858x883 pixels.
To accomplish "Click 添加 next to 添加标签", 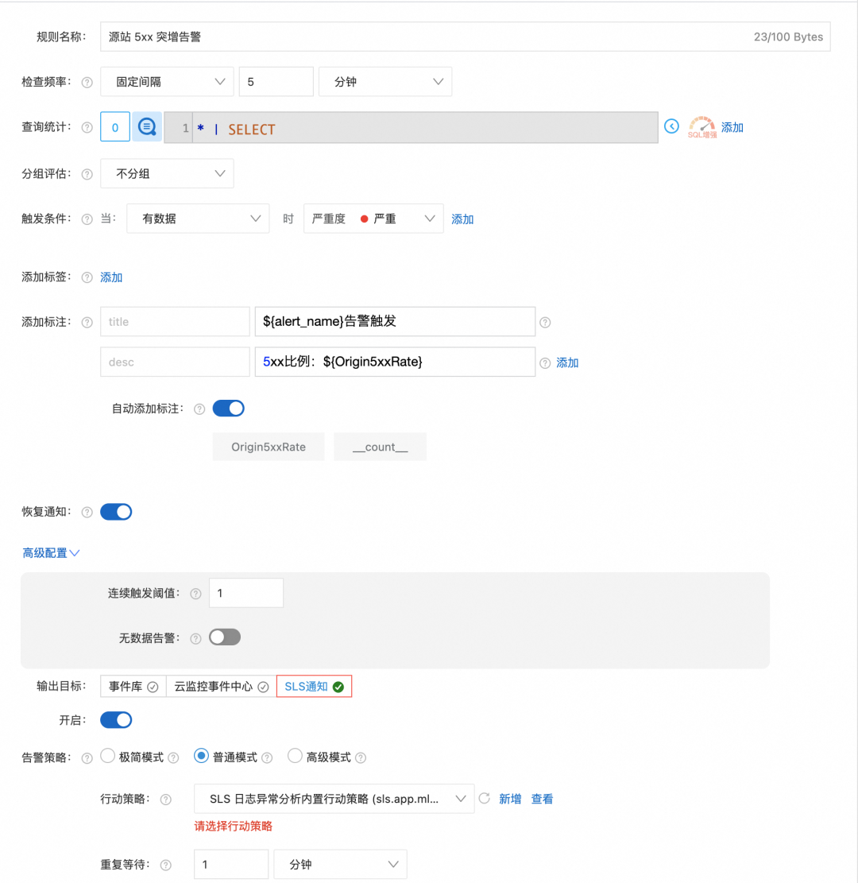I will point(110,277).
